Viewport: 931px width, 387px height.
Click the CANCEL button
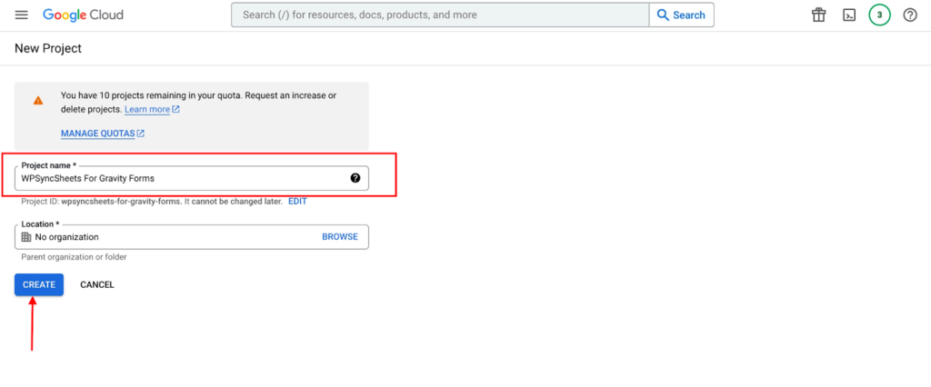(97, 285)
